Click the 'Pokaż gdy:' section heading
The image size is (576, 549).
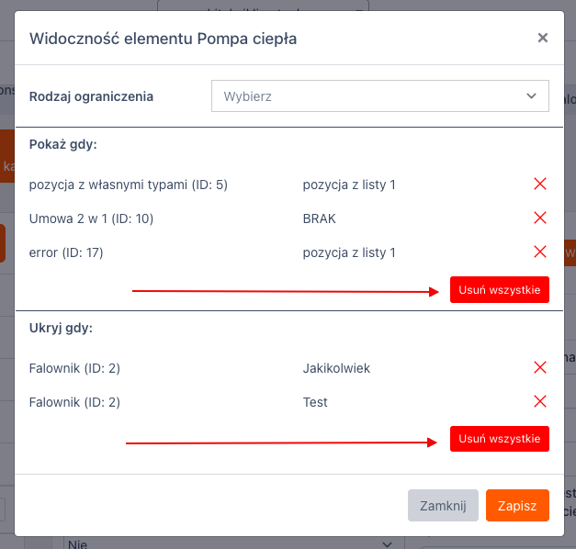(63, 145)
